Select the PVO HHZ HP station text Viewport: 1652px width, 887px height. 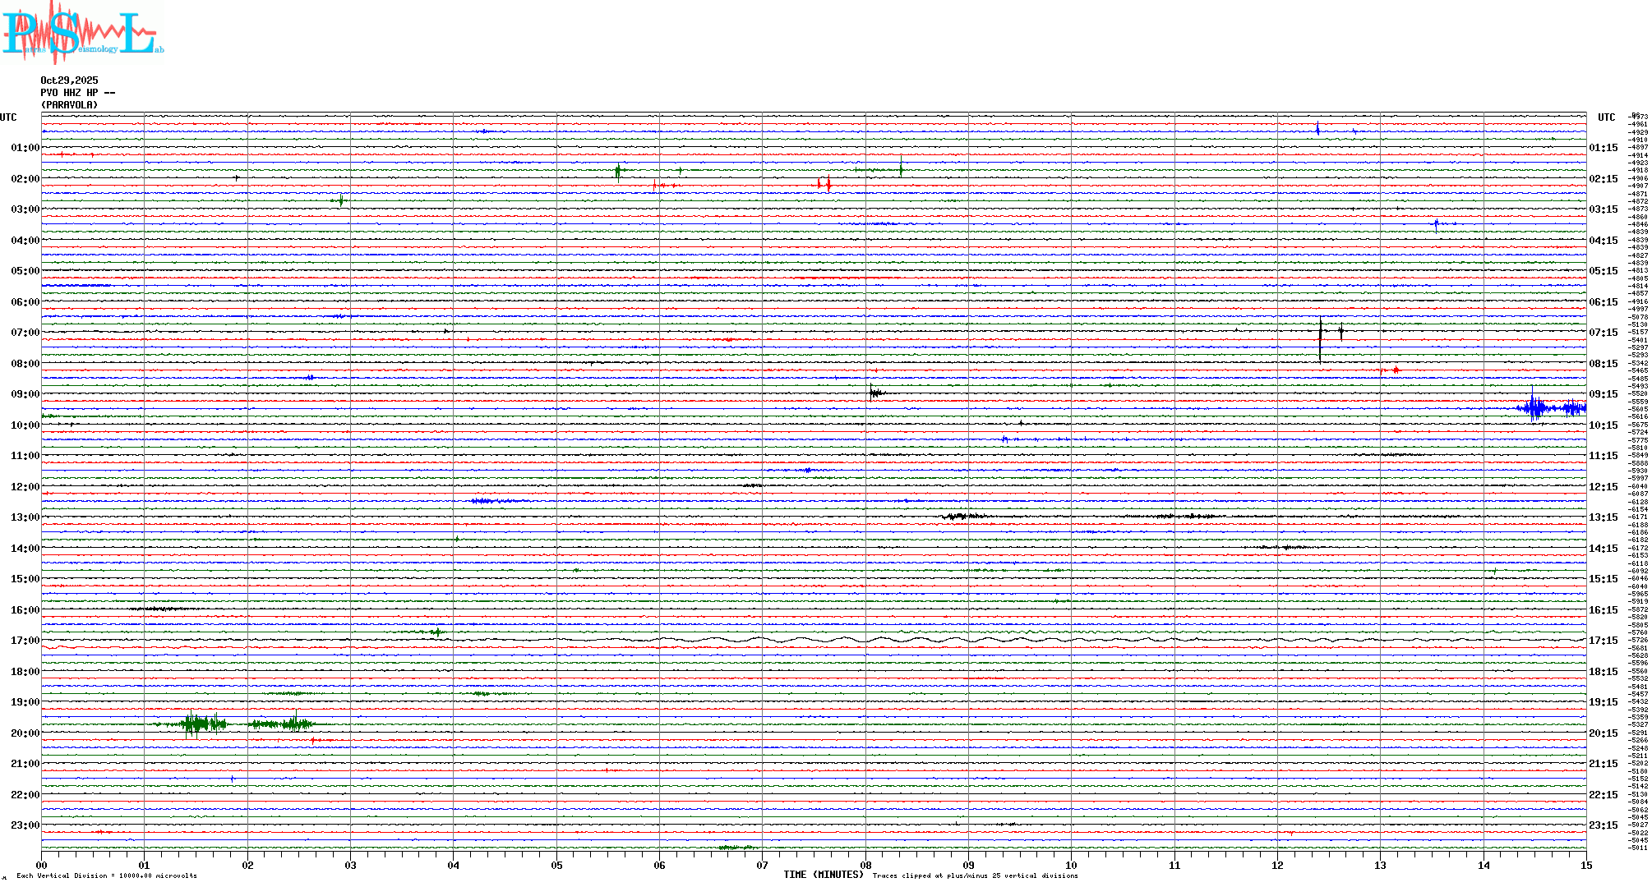(77, 93)
